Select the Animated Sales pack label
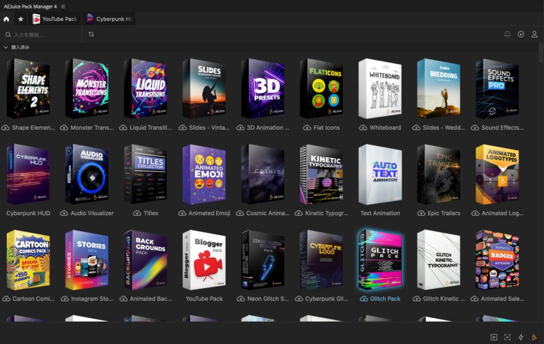 pos(503,298)
